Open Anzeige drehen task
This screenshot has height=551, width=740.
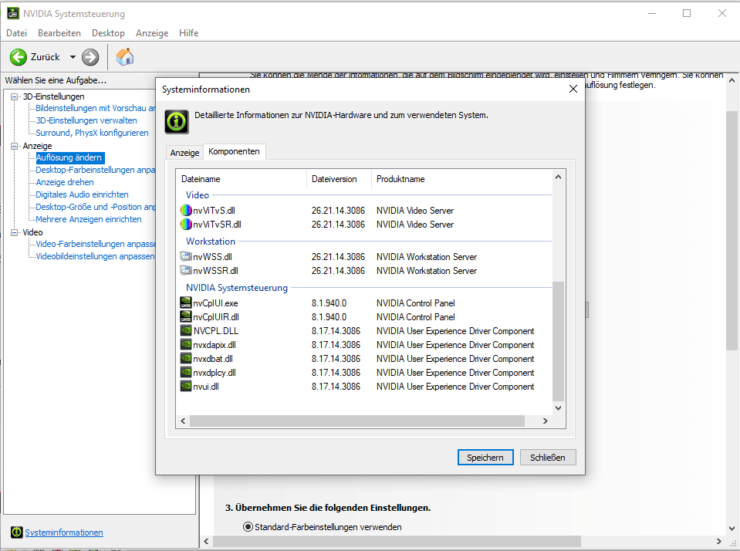(65, 182)
